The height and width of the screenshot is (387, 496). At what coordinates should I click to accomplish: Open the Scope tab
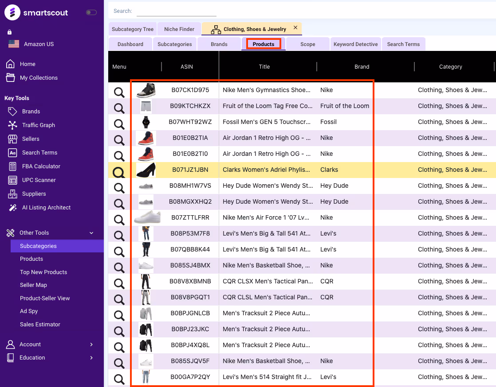coord(308,44)
